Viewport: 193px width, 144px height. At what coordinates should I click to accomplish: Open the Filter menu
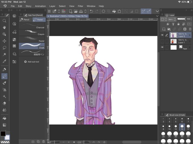80,6
